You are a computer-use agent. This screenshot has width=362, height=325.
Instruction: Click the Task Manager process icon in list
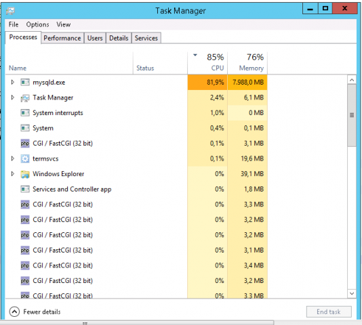25,97
